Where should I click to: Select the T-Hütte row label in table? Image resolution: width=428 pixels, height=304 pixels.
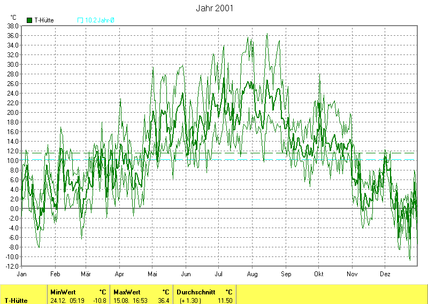pyautogui.click(x=16, y=300)
